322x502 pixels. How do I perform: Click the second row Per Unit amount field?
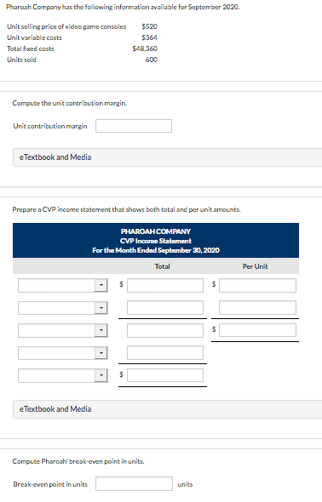(257, 307)
